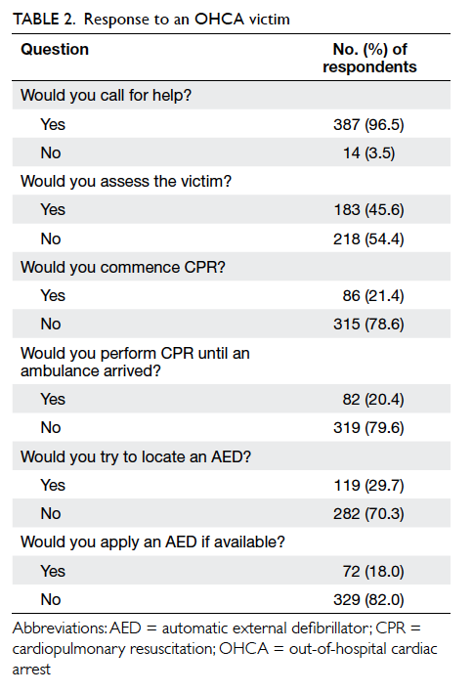Select 'Would you commence CPR?' question
This screenshot has width=473, height=693.
click(x=123, y=268)
